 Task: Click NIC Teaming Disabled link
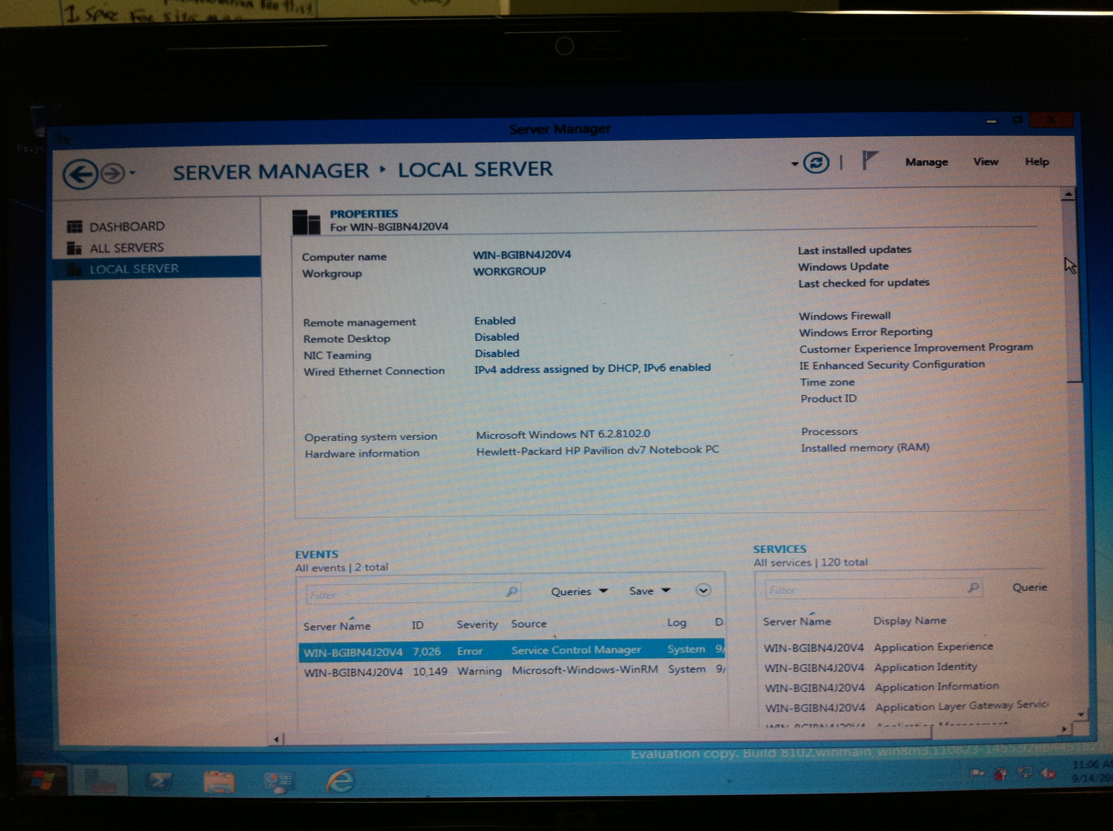(497, 353)
